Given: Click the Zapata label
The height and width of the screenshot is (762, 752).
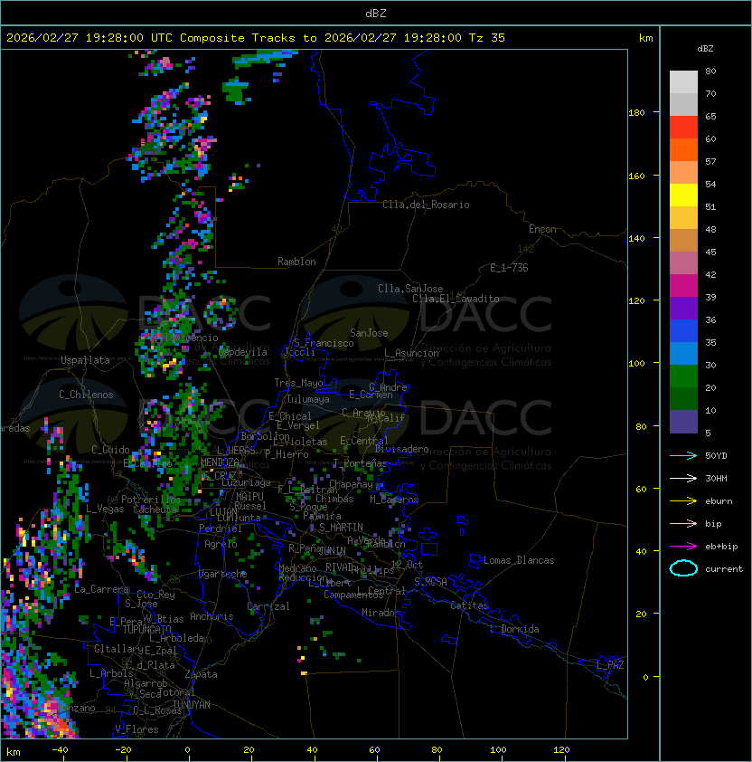Looking at the screenshot, I should click(x=201, y=674).
